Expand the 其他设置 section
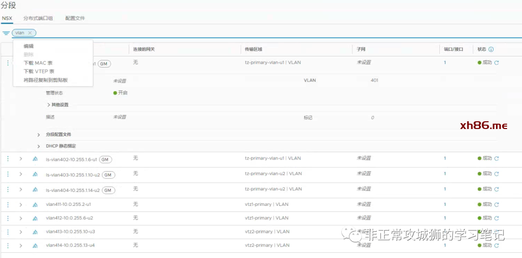522x258 pixels. tap(49, 105)
